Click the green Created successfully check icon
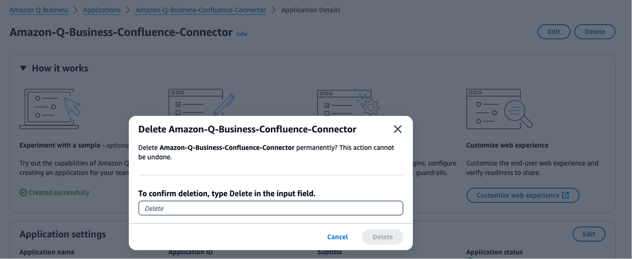The image size is (632, 259). coord(23,193)
